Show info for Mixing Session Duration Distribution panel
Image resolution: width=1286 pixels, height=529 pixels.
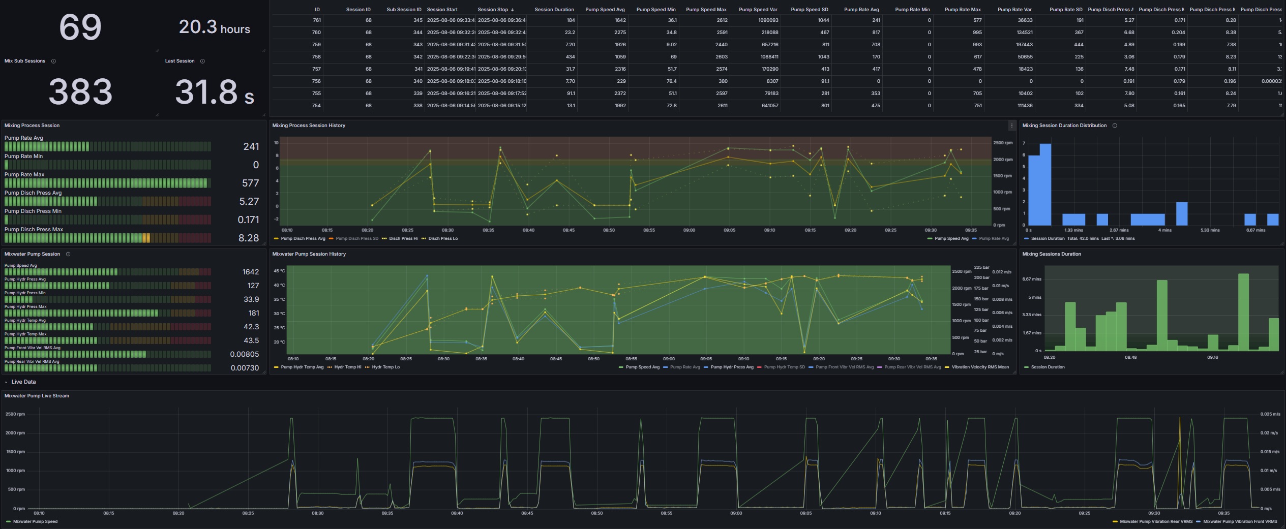tap(1115, 126)
